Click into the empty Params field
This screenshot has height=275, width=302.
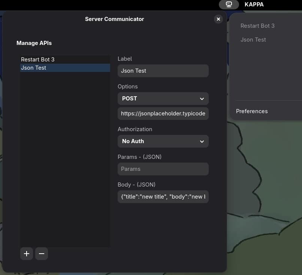click(x=163, y=169)
